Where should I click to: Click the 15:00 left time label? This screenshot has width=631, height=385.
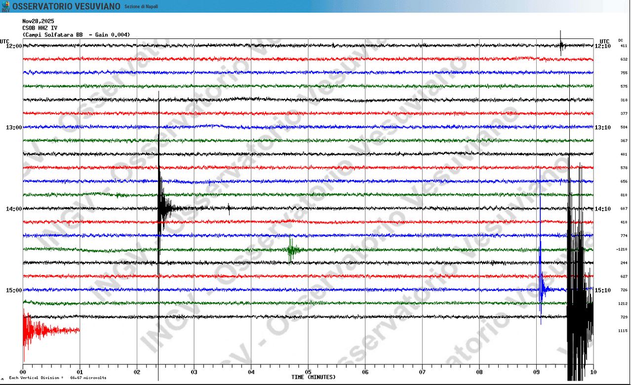coord(13,290)
